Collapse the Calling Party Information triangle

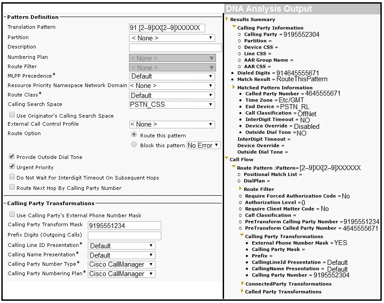point(234,26)
